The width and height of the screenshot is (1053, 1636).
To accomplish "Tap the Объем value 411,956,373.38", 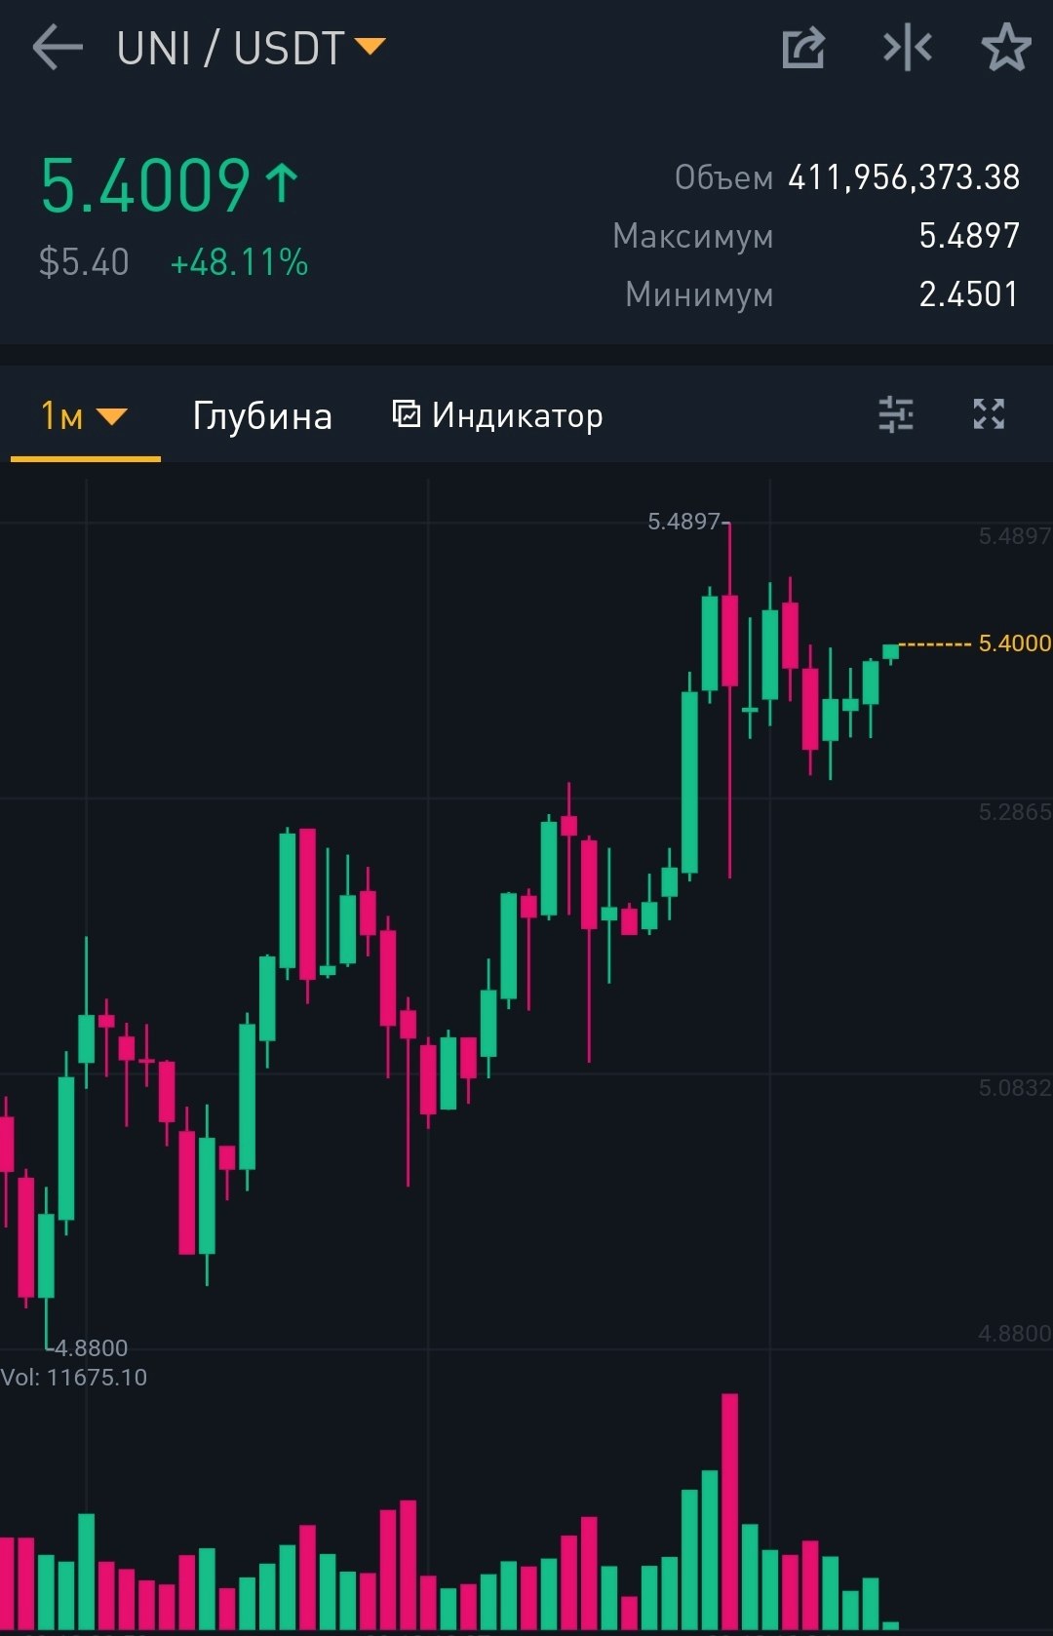I will pyautogui.click(x=904, y=177).
